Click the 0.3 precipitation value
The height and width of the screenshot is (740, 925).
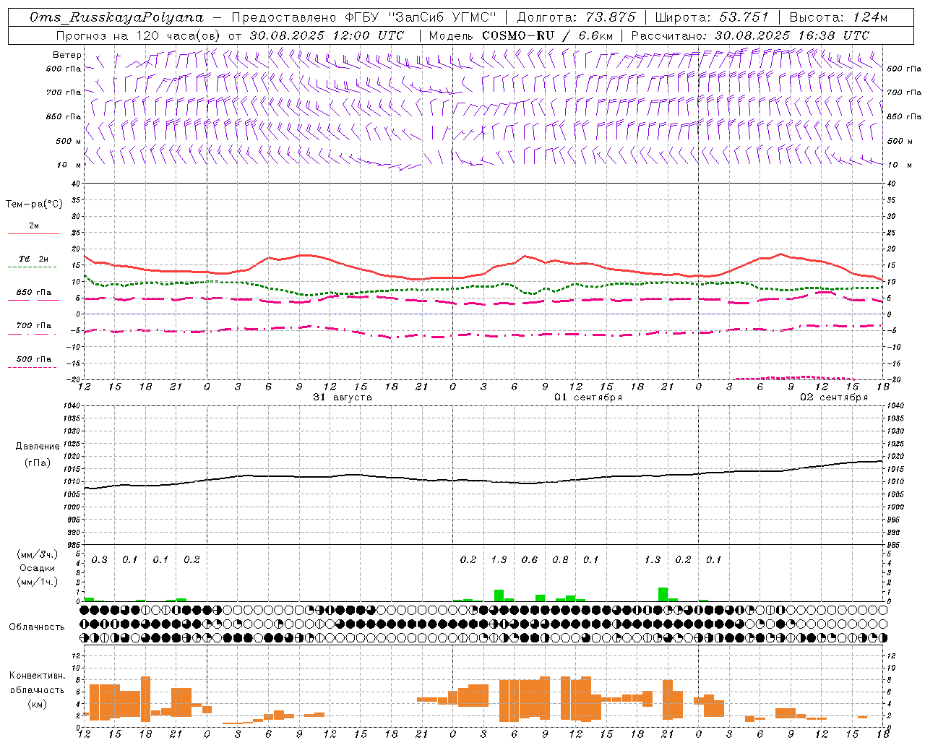[99, 560]
